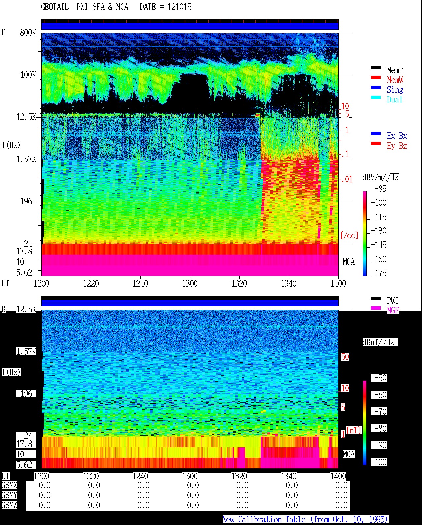
Task: Click the [/cc] density axis label
Action: pyautogui.click(x=349, y=235)
